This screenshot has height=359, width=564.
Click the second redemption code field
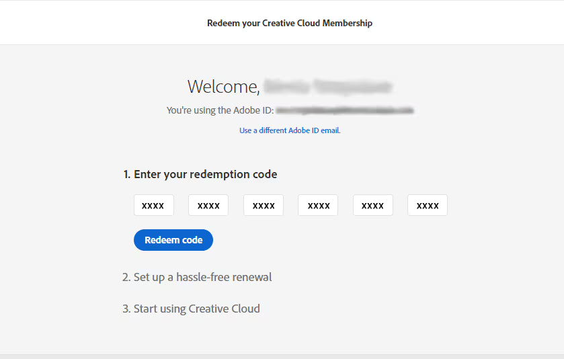pyautogui.click(x=208, y=205)
